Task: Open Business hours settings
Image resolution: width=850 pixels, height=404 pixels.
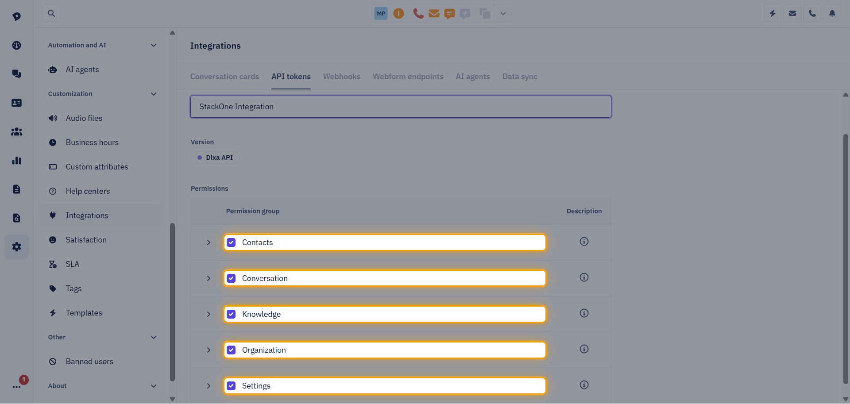Action: 101,142
